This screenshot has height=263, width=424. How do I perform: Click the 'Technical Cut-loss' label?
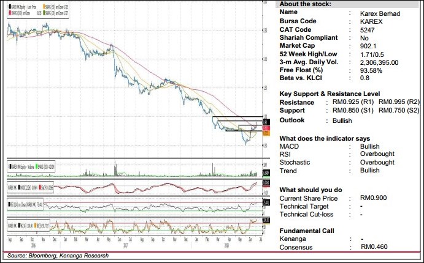(306, 215)
